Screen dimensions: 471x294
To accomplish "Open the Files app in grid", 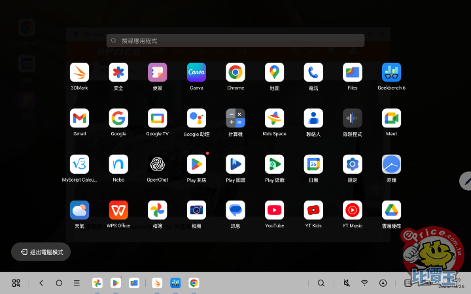I will 353,73.
